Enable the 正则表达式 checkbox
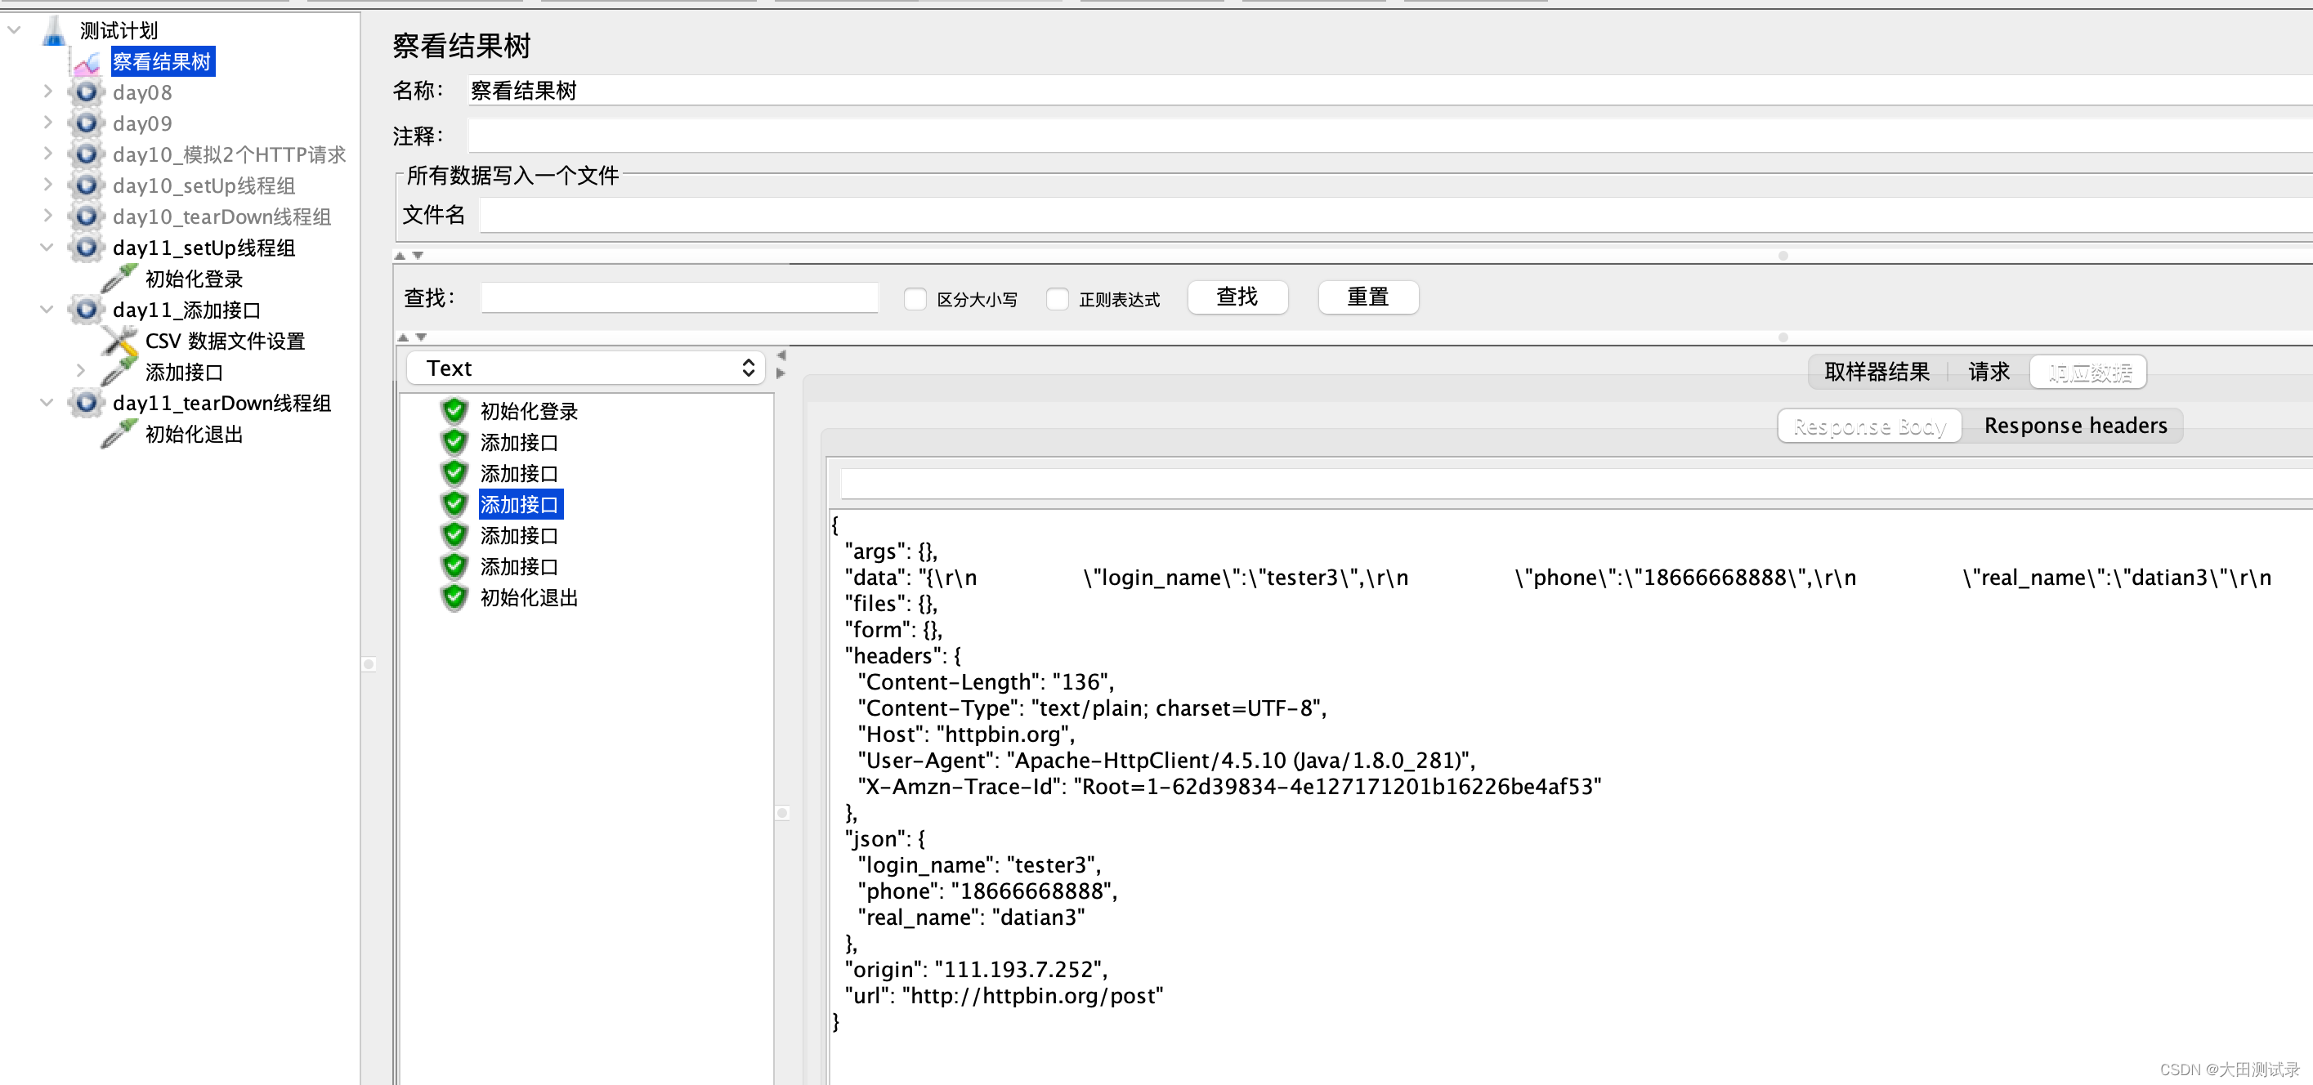Viewport: 2313px width, 1085px height. (1057, 299)
